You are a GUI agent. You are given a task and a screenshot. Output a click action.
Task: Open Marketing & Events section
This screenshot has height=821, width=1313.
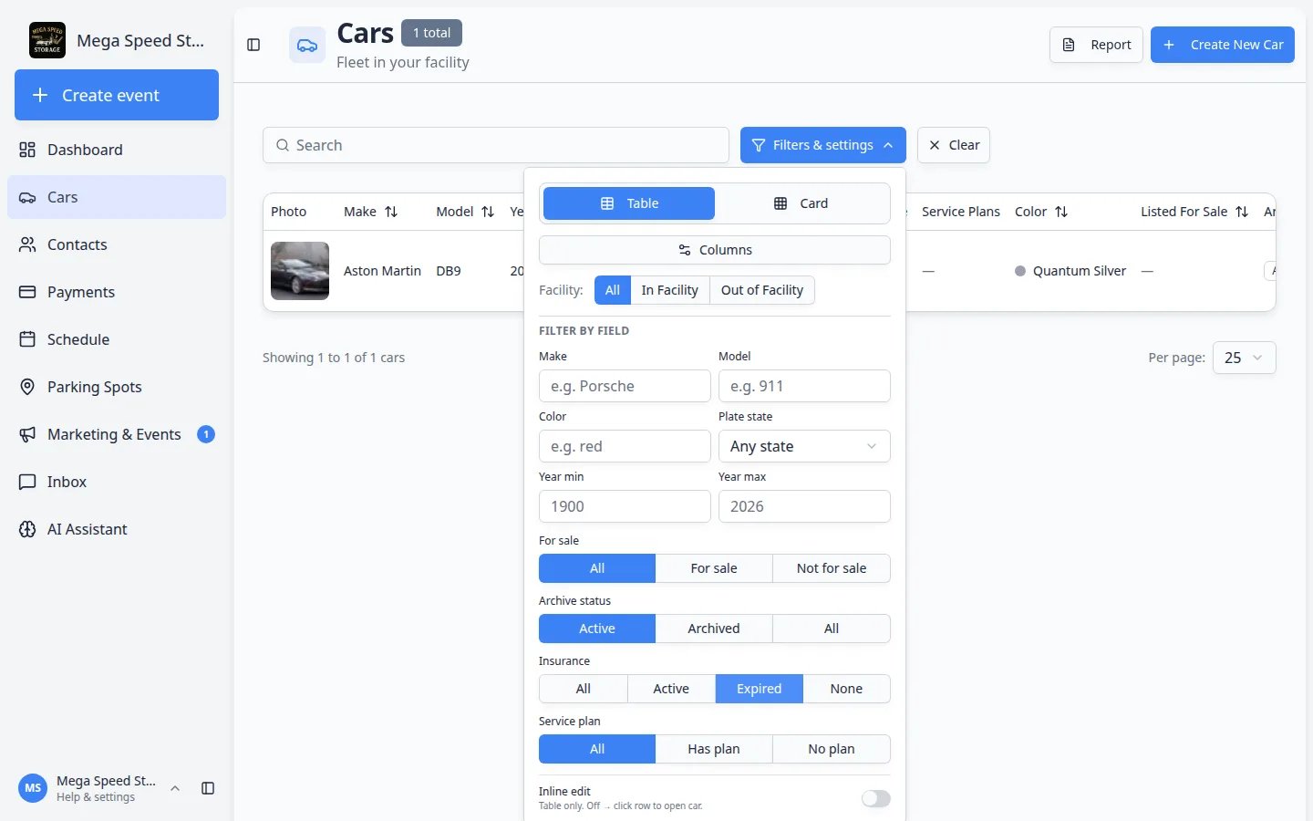coord(117,434)
